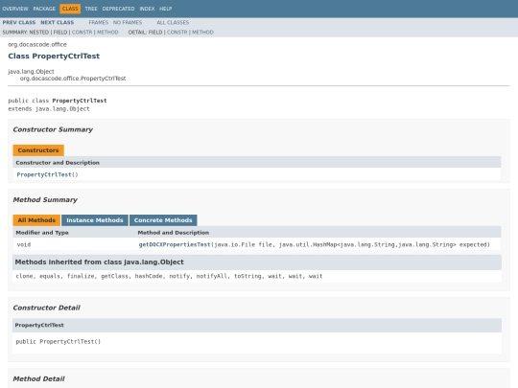The image size is (518, 388).
Task: Click 'Methods inherited from class java.lang.Object' heading
Action: [100, 262]
